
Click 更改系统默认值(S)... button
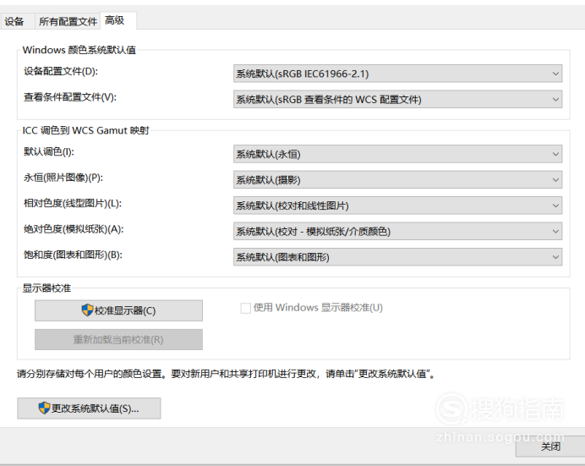click(x=89, y=408)
